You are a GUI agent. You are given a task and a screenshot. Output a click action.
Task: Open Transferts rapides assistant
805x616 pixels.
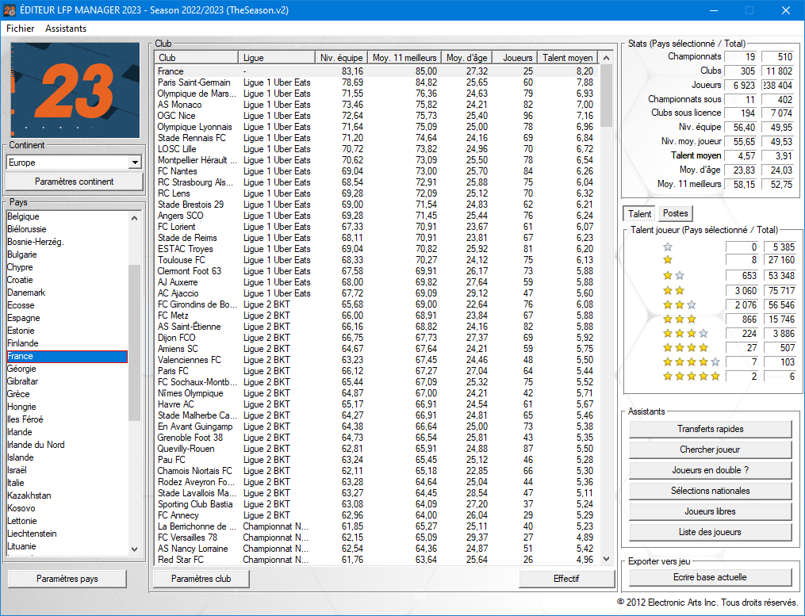click(710, 429)
